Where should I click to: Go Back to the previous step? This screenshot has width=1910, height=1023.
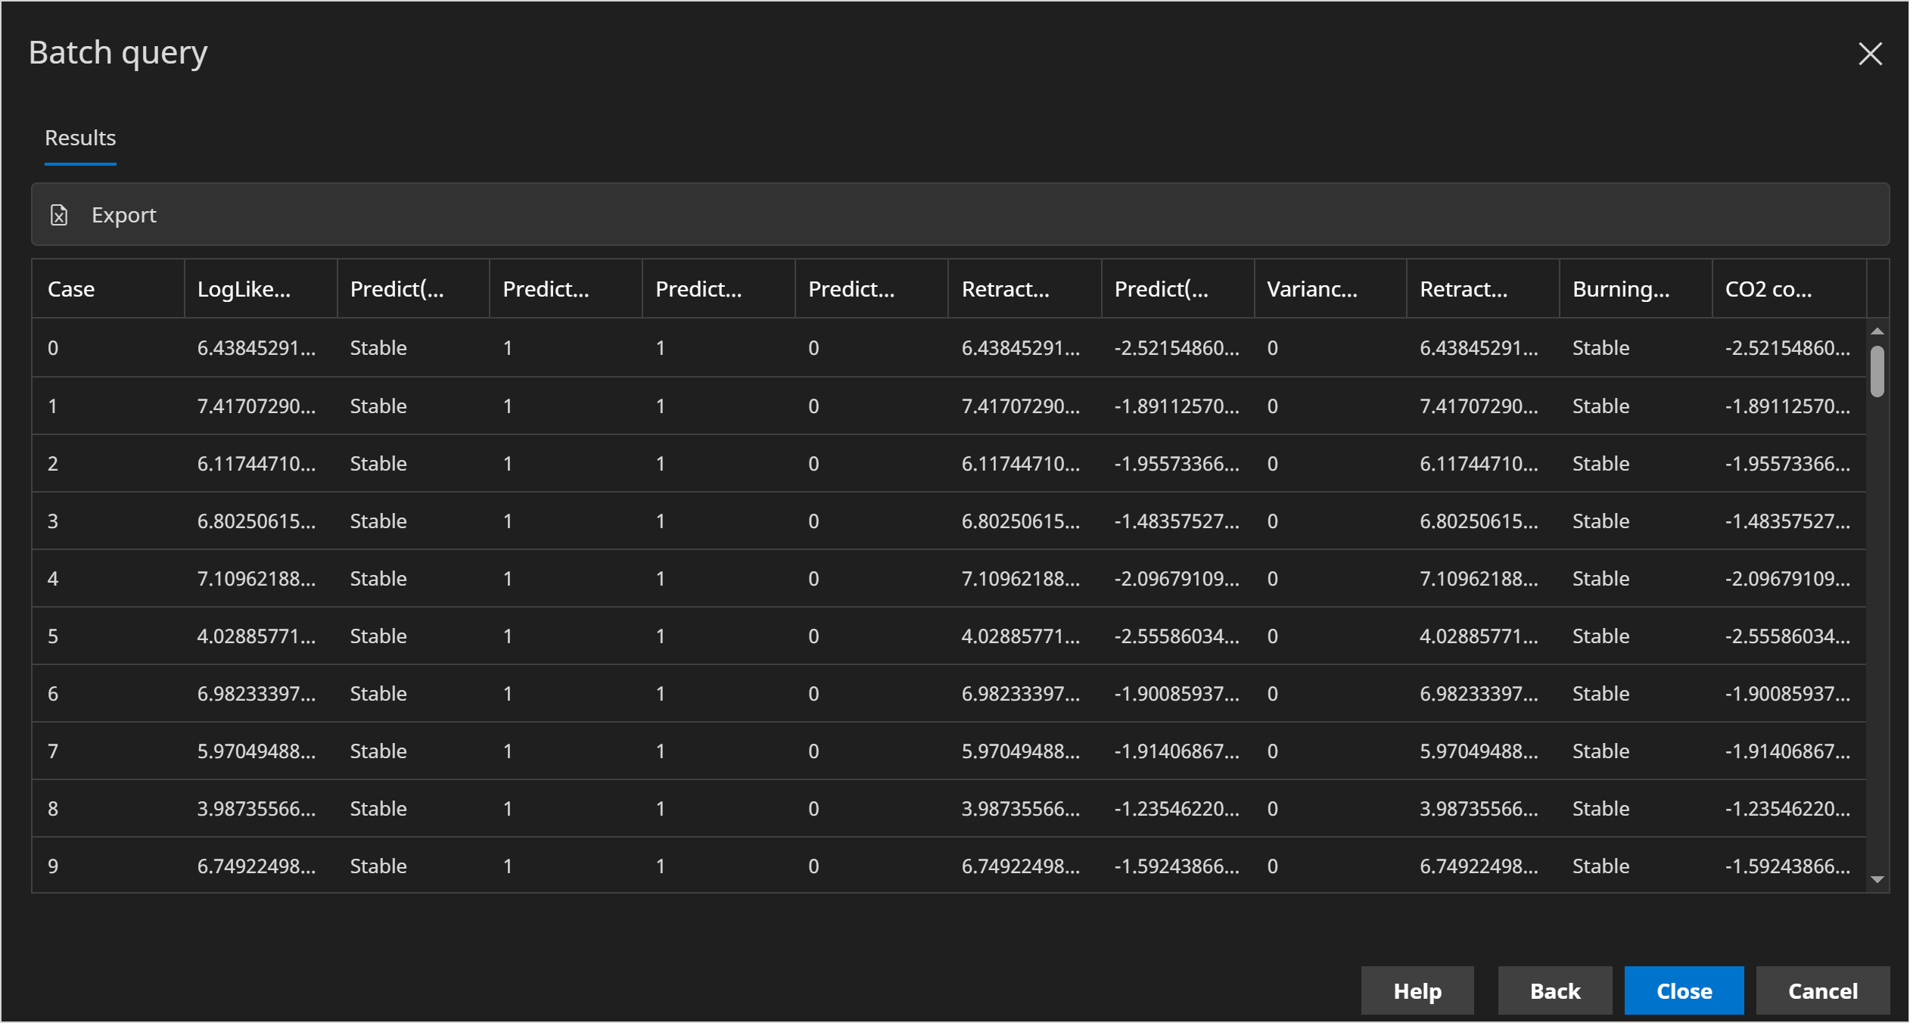(x=1554, y=990)
